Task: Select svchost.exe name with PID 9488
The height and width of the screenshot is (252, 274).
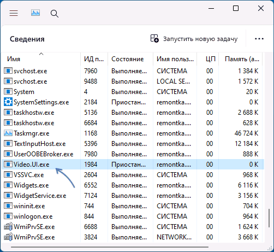Action: (31, 81)
